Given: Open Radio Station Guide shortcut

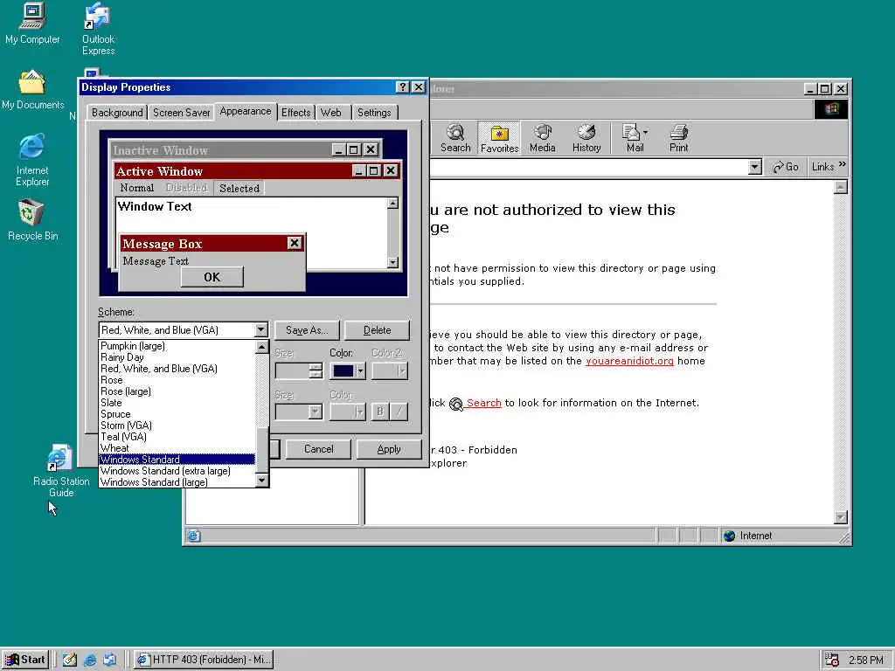Looking at the screenshot, I should (x=60, y=471).
